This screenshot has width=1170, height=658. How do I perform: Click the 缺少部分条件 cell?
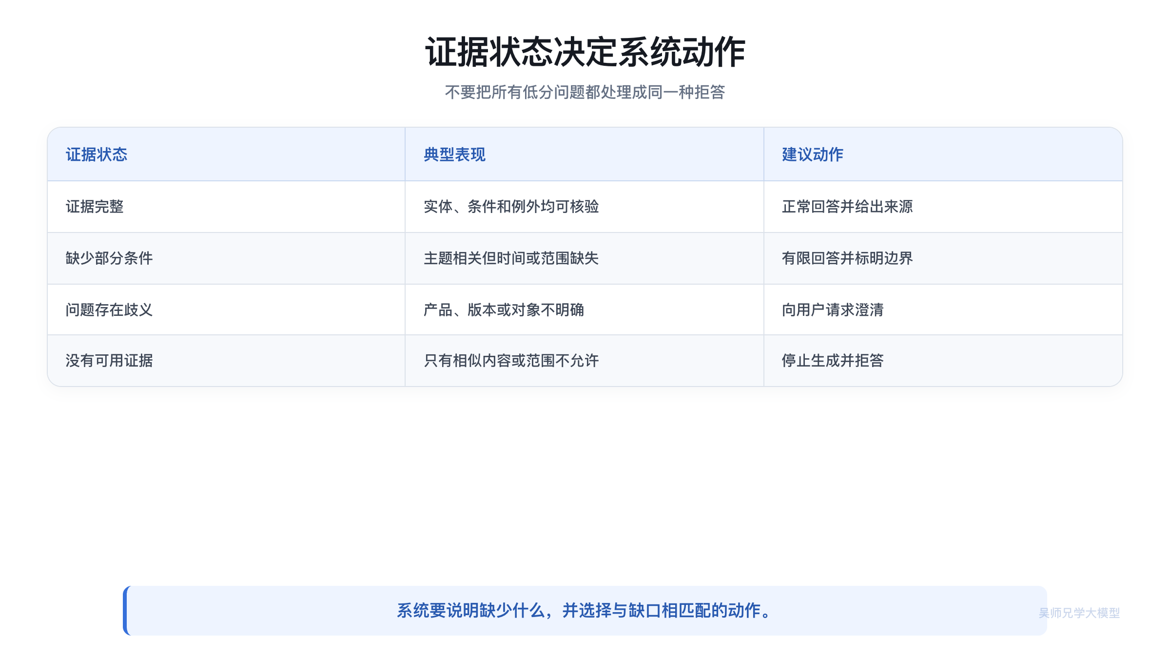click(x=226, y=258)
